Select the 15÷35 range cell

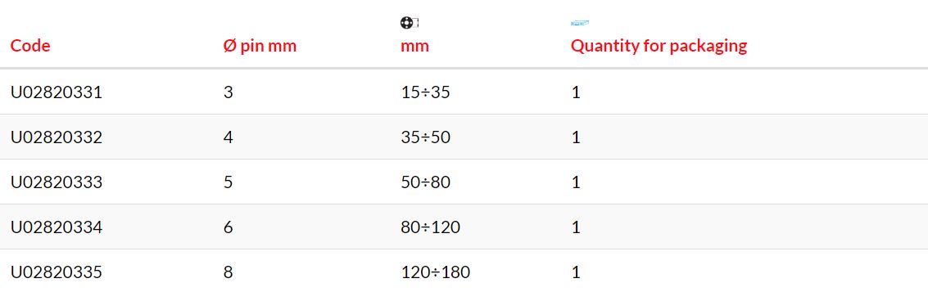pos(426,92)
